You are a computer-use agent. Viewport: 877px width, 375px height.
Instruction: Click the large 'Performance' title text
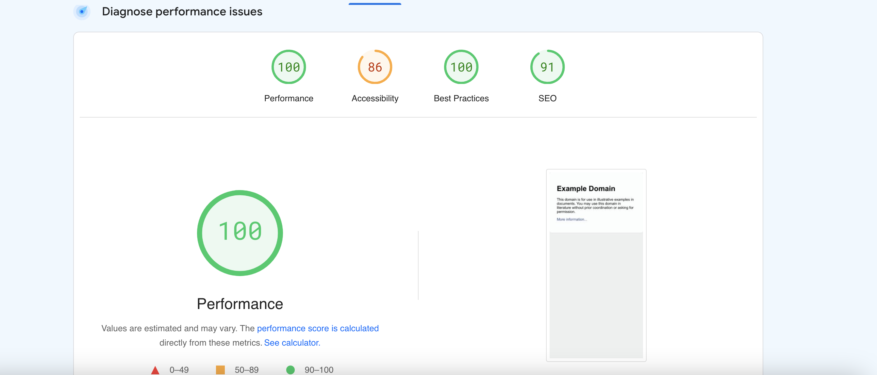click(x=240, y=303)
